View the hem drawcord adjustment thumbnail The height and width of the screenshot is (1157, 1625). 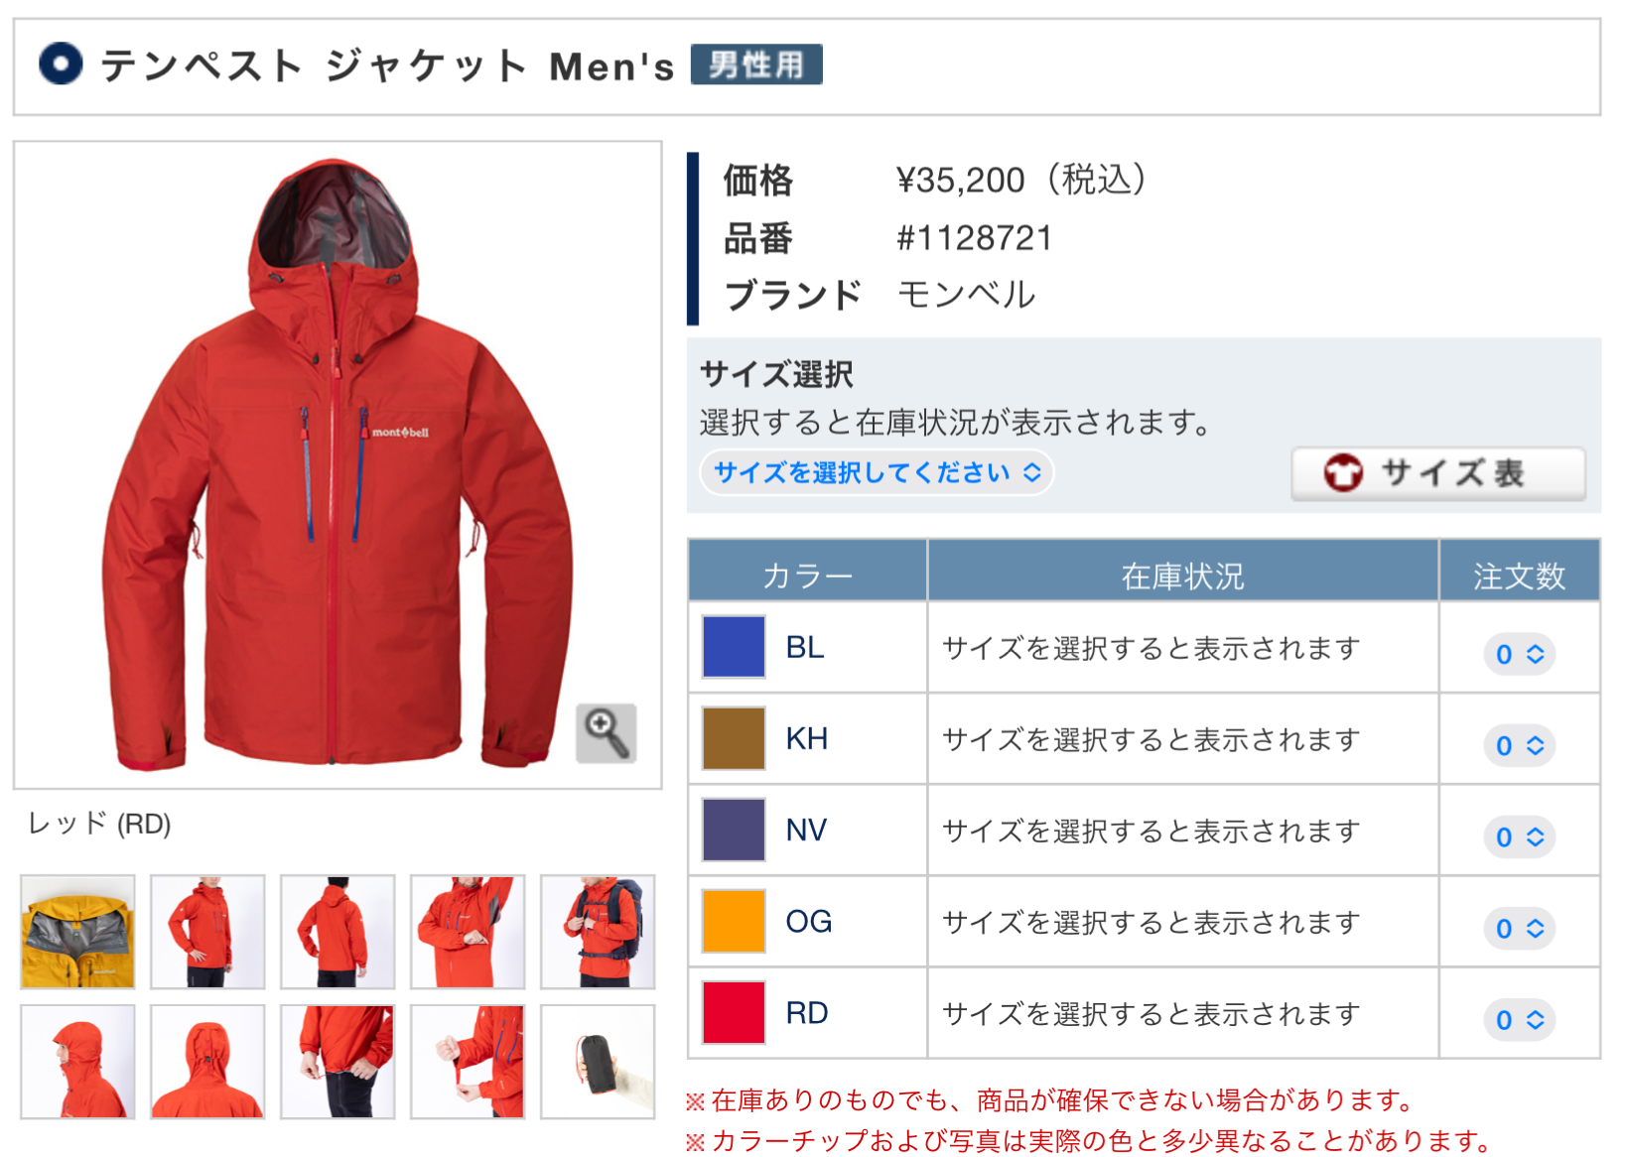[338, 1062]
